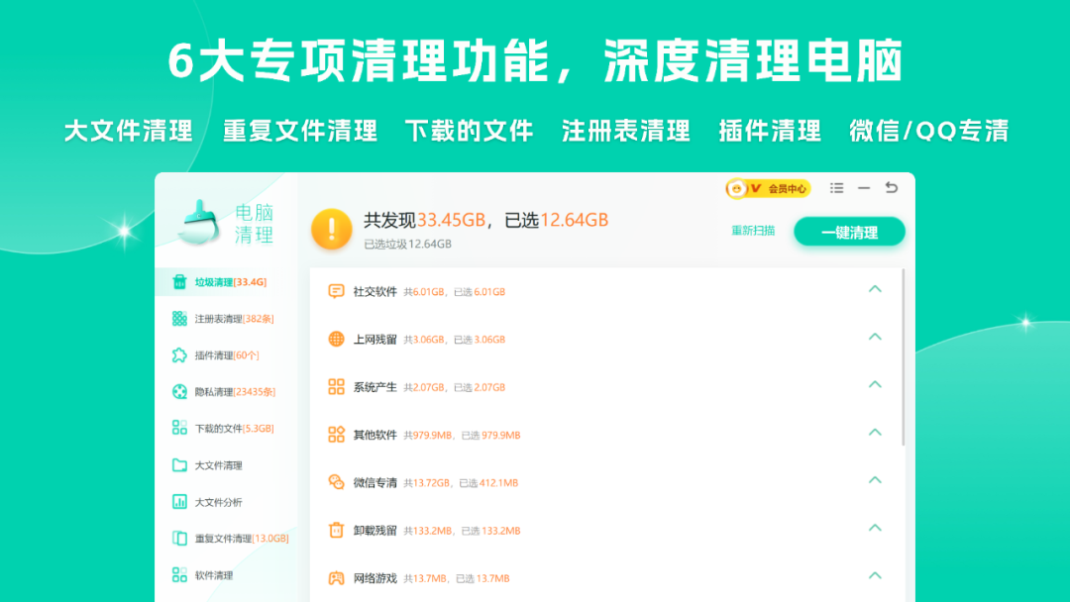Collapse the 社交软件 category chevron
Screen dimensions: 1070x602
pyautogui.click(x=875, y=289)
